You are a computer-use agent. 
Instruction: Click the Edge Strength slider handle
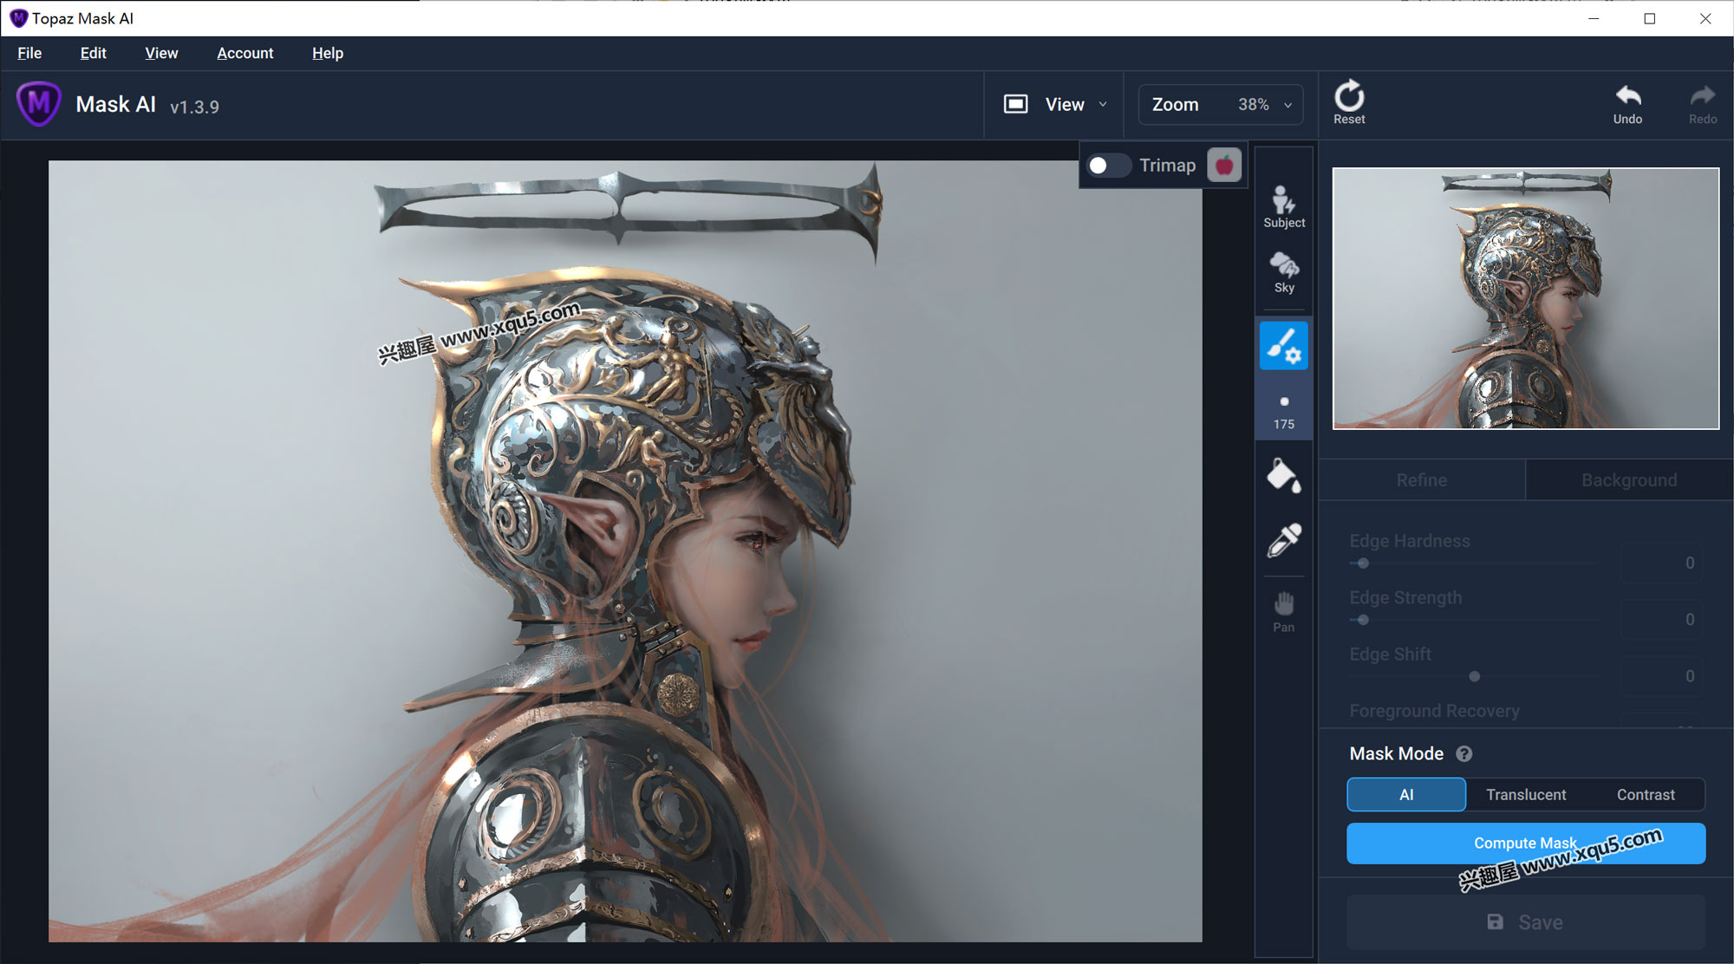1363,620
